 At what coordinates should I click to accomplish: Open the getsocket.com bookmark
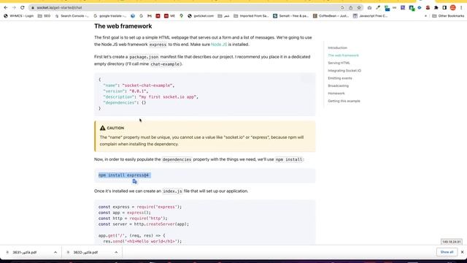201,16
